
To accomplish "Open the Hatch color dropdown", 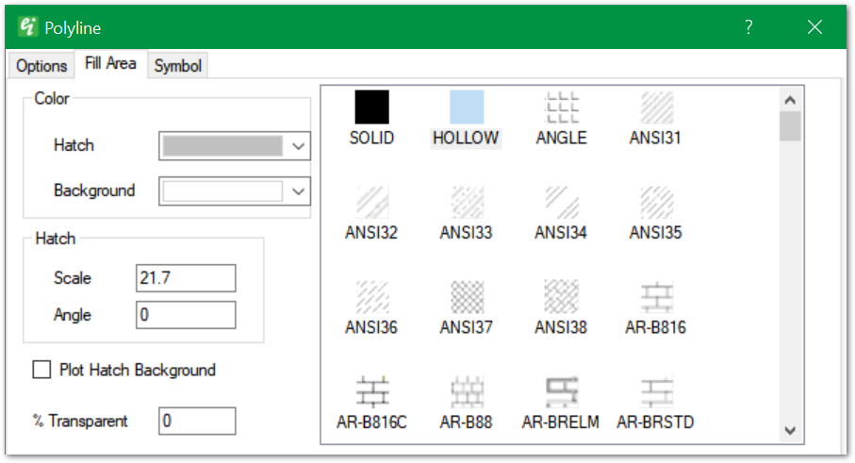I will coord(299,146).
